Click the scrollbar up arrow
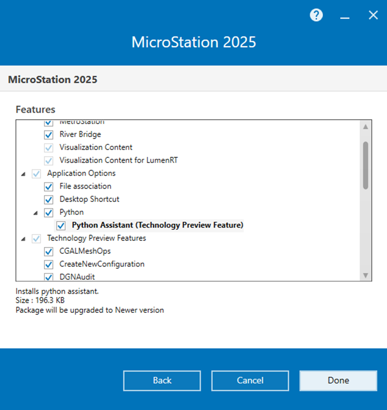The height and width of the screenshot is (410, 387). [x=365, y=127]
